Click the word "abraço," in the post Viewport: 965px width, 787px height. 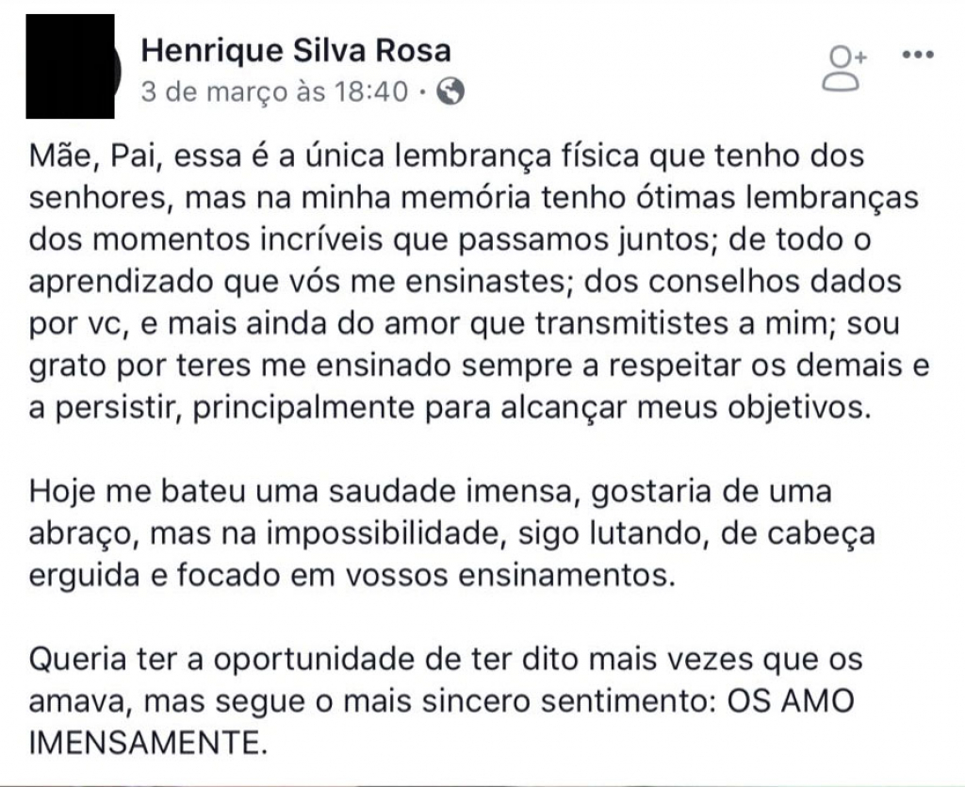coord(81,534)
